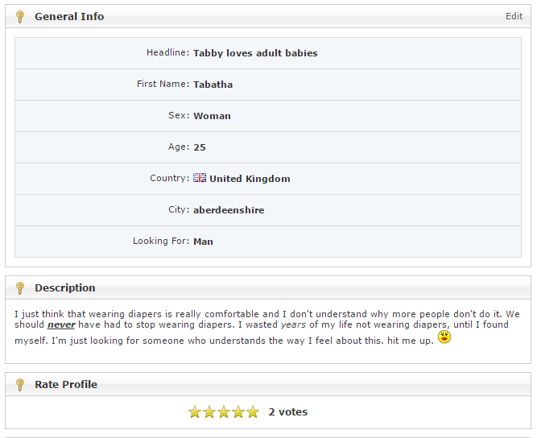
Task: Click the key icon beside Description
Action: pos(20,288)
